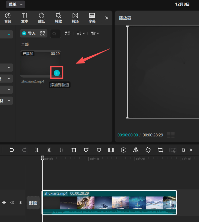The image size is (199, 222).
Task: Delete left of playhead
Action: 49,150
